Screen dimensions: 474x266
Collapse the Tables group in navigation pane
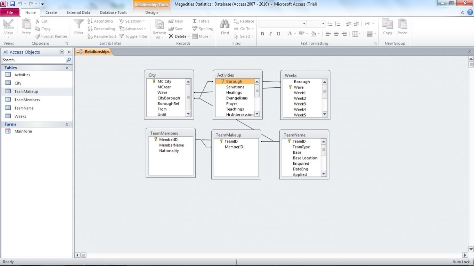pyautogui.click(x=67, y=68)
